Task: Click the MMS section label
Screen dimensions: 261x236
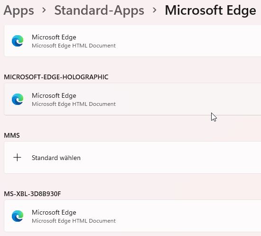Action: click(12, 135)
